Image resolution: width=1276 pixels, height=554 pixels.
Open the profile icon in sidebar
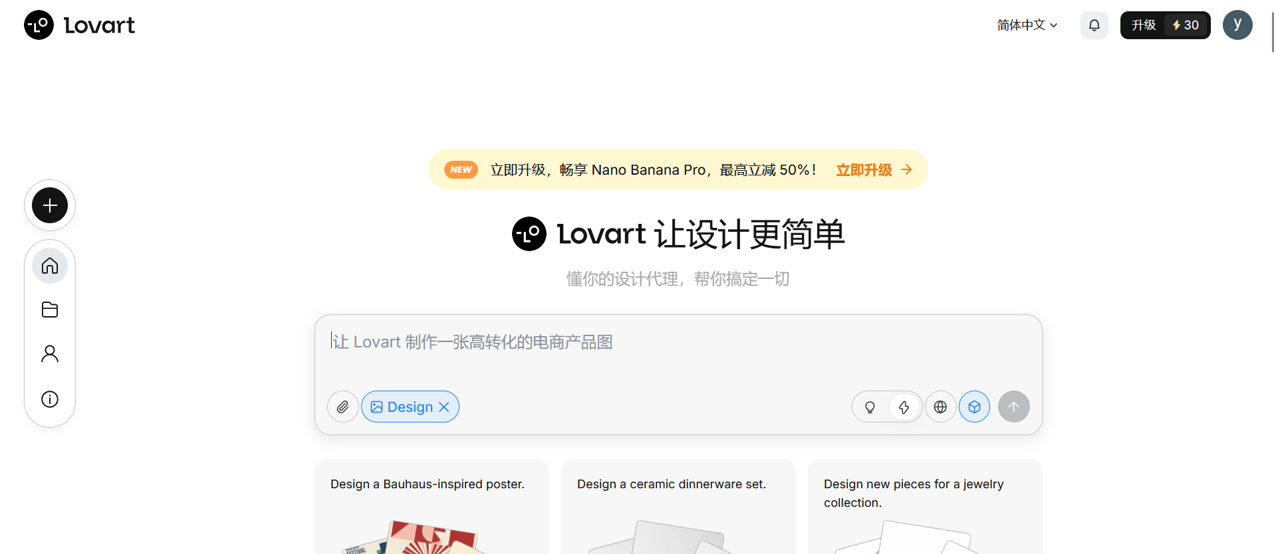click(50, 353)
